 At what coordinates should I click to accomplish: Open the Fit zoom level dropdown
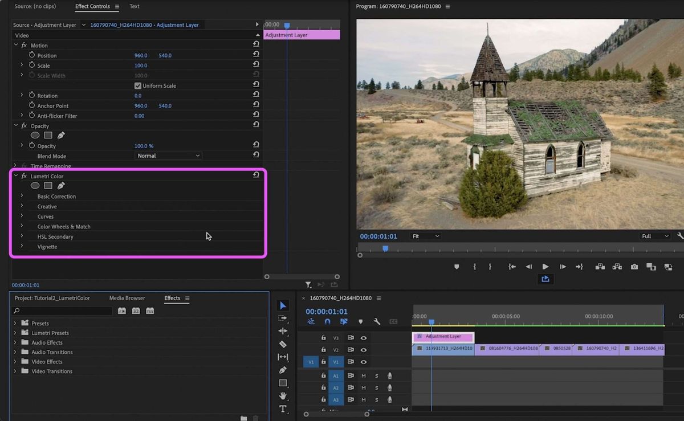(426, 236)
